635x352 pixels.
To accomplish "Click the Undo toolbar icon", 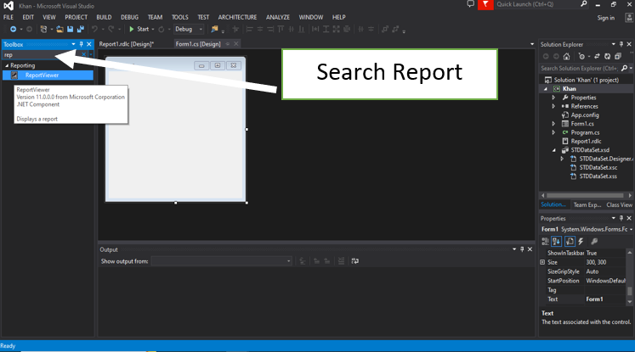I will [x=94, y=29].
